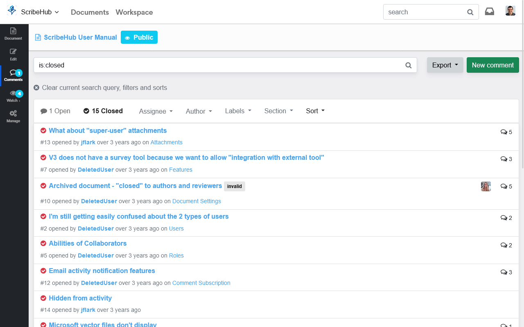Image resolution: width=524 pixels, height=327 pixels.
Task: Open the comment 'V3 does not have a survey tool'
Action: point(186,157)
